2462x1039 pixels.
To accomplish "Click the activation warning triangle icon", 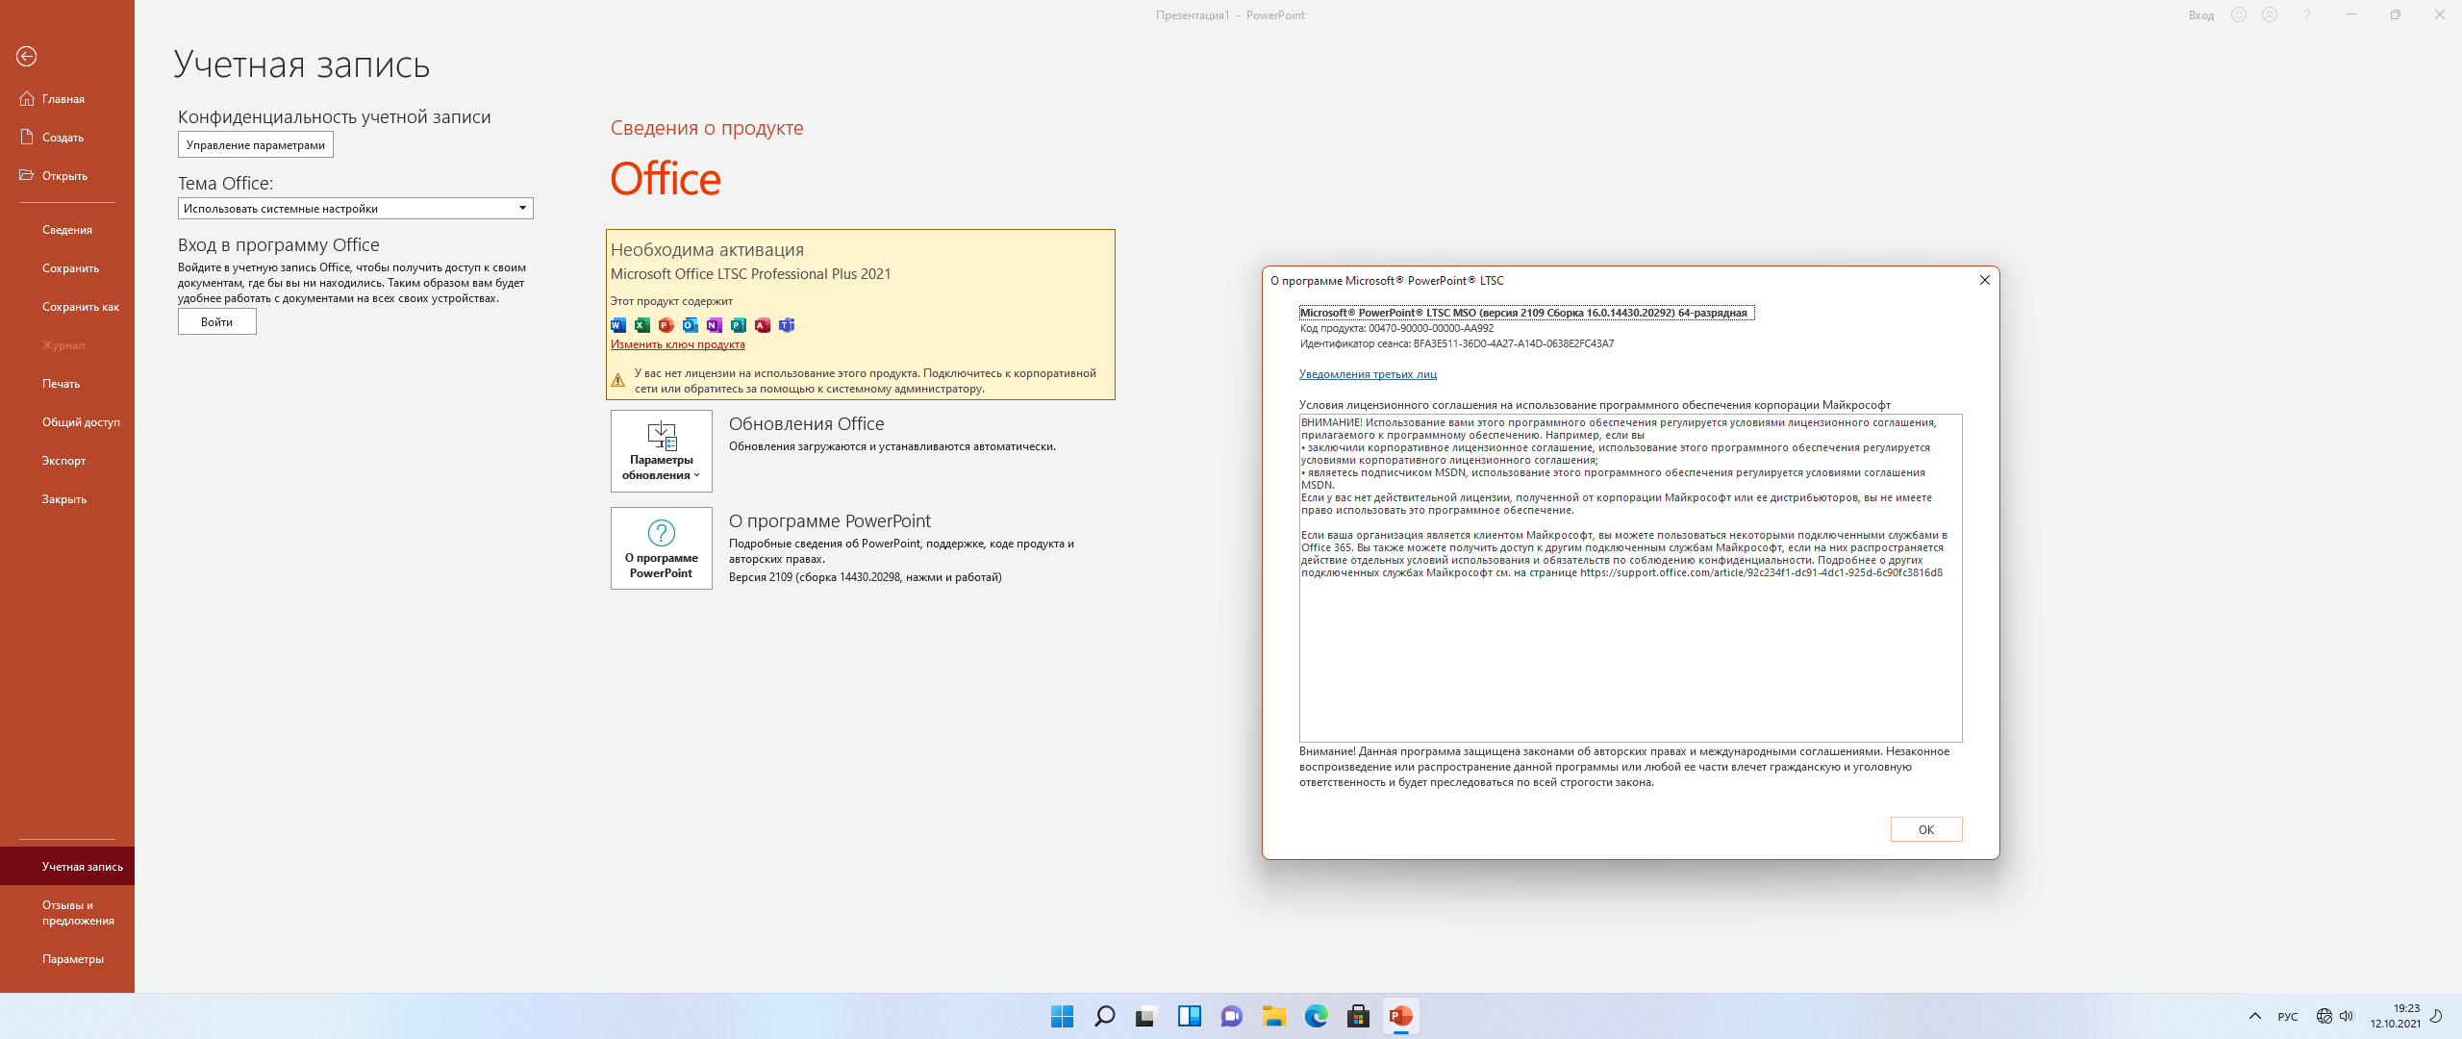I will (618, 381).
